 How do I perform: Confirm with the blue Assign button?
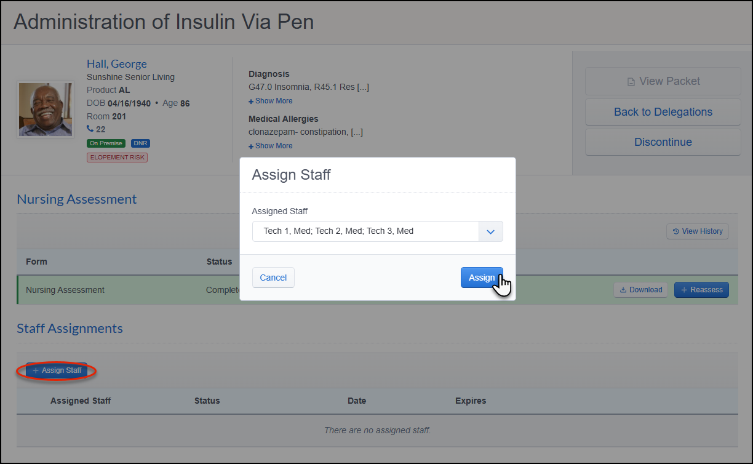482,278
